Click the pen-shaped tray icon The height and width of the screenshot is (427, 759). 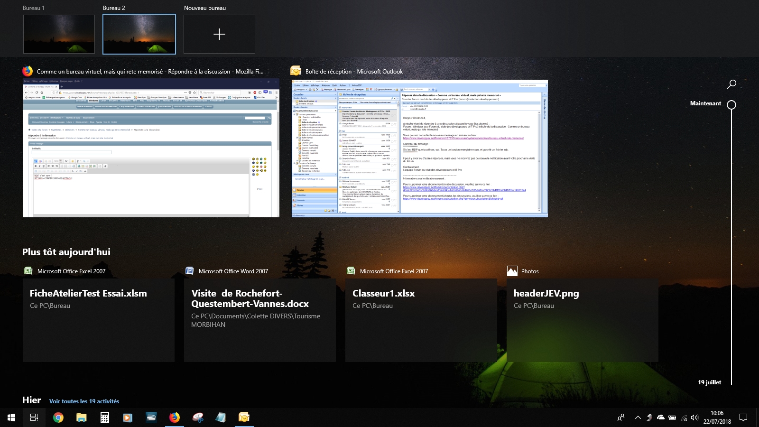(649, 418)
